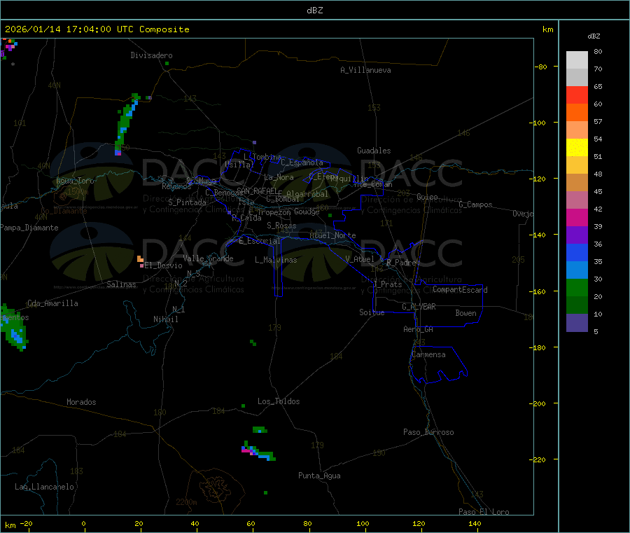Click the 'Morados' place label

(x=81, y=402)
